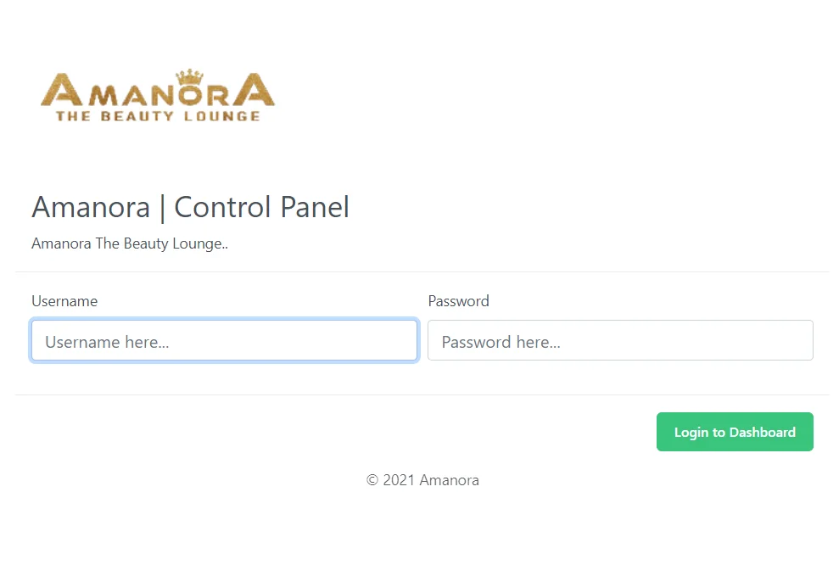Click the 'Amanora The Beauty Lounge..' subtitle
839x576 pixels.
(129, 243)
